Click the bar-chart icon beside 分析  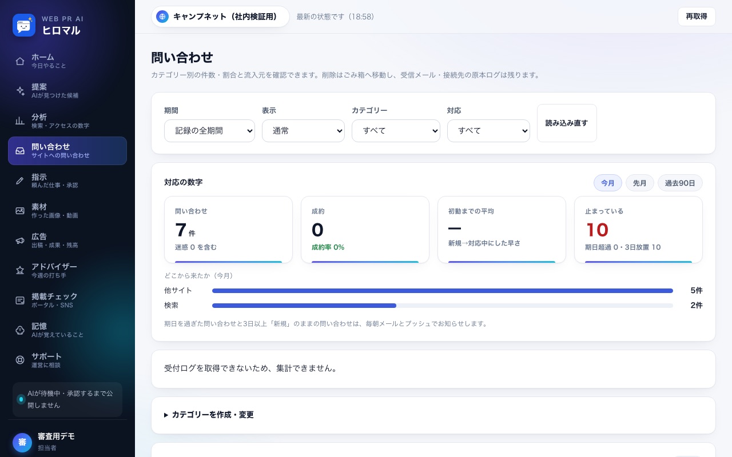pyautogui.click(x=20, y=121)
